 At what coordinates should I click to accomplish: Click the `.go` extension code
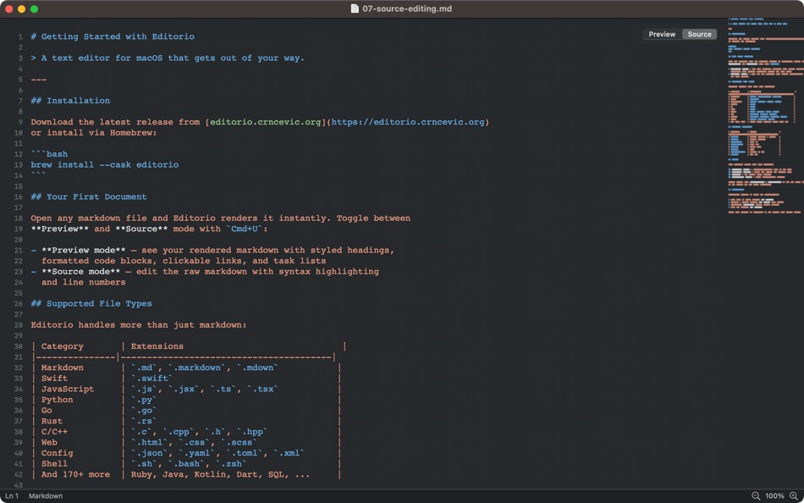click(x=144, y=411)
